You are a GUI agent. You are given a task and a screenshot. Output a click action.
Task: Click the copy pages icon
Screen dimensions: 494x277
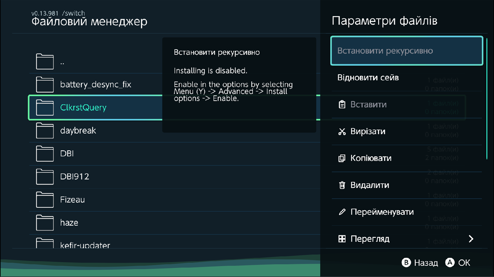[x=342, y=158]
